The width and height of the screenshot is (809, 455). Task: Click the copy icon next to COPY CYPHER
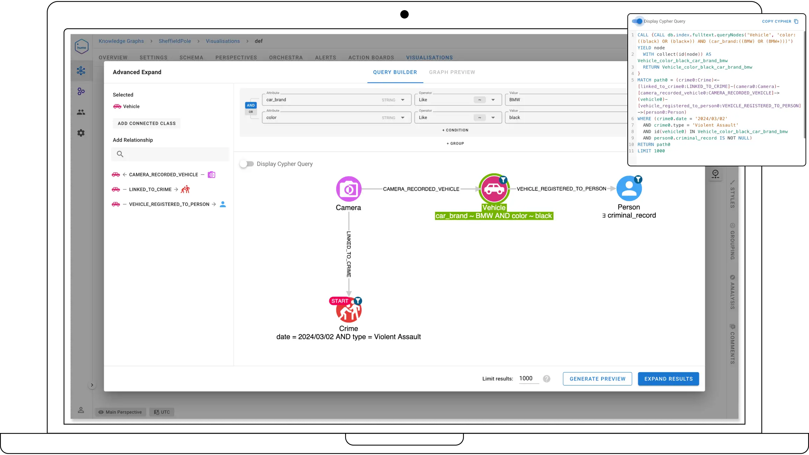click(x=796, y=21)
